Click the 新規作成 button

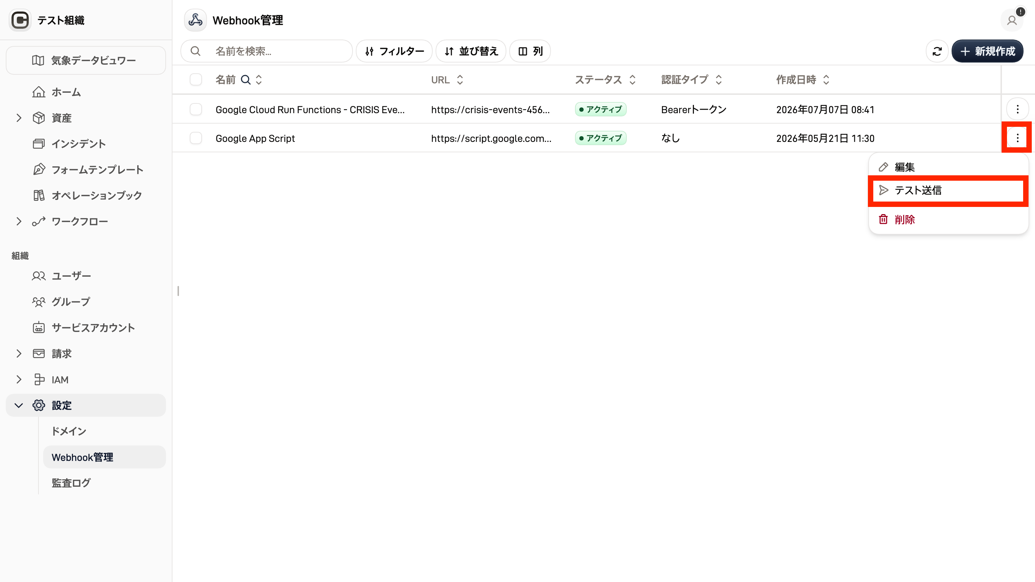[x=987, y=51]
